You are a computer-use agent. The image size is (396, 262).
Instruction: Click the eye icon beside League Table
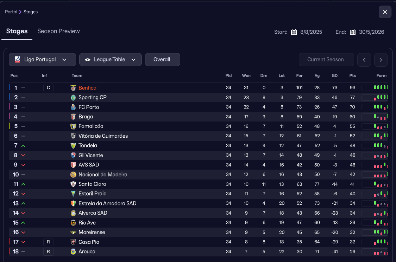(88, 60)
